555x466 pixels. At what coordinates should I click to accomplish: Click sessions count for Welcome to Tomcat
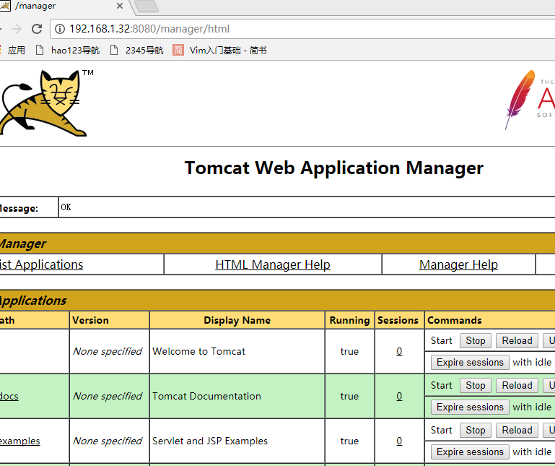(x=399, y=351)
